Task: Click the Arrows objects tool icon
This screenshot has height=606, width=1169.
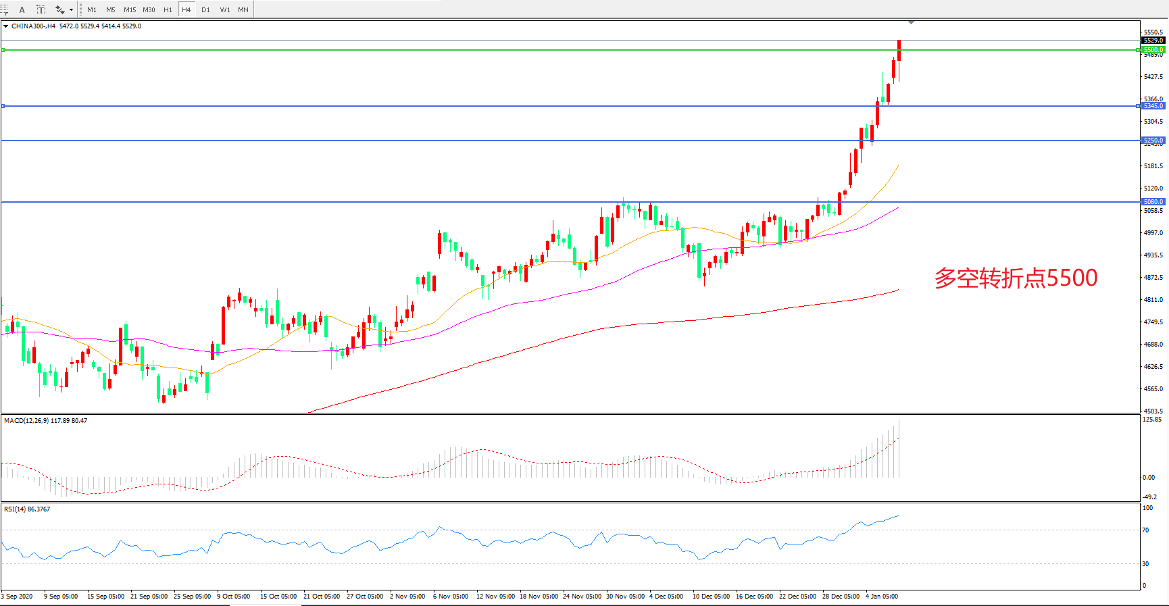Action: (x=59, y=9)
